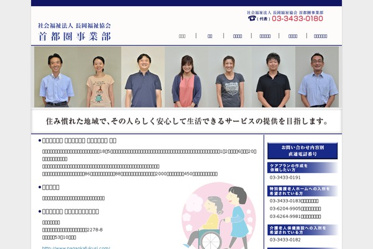Click the address line ending in 2278-8
Image resolution: width=373 pixels, height=249 pixels.
[x=72, y=230]
